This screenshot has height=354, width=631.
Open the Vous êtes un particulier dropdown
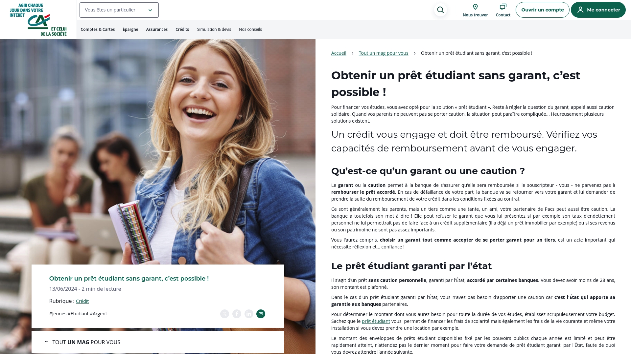[119, 10]
